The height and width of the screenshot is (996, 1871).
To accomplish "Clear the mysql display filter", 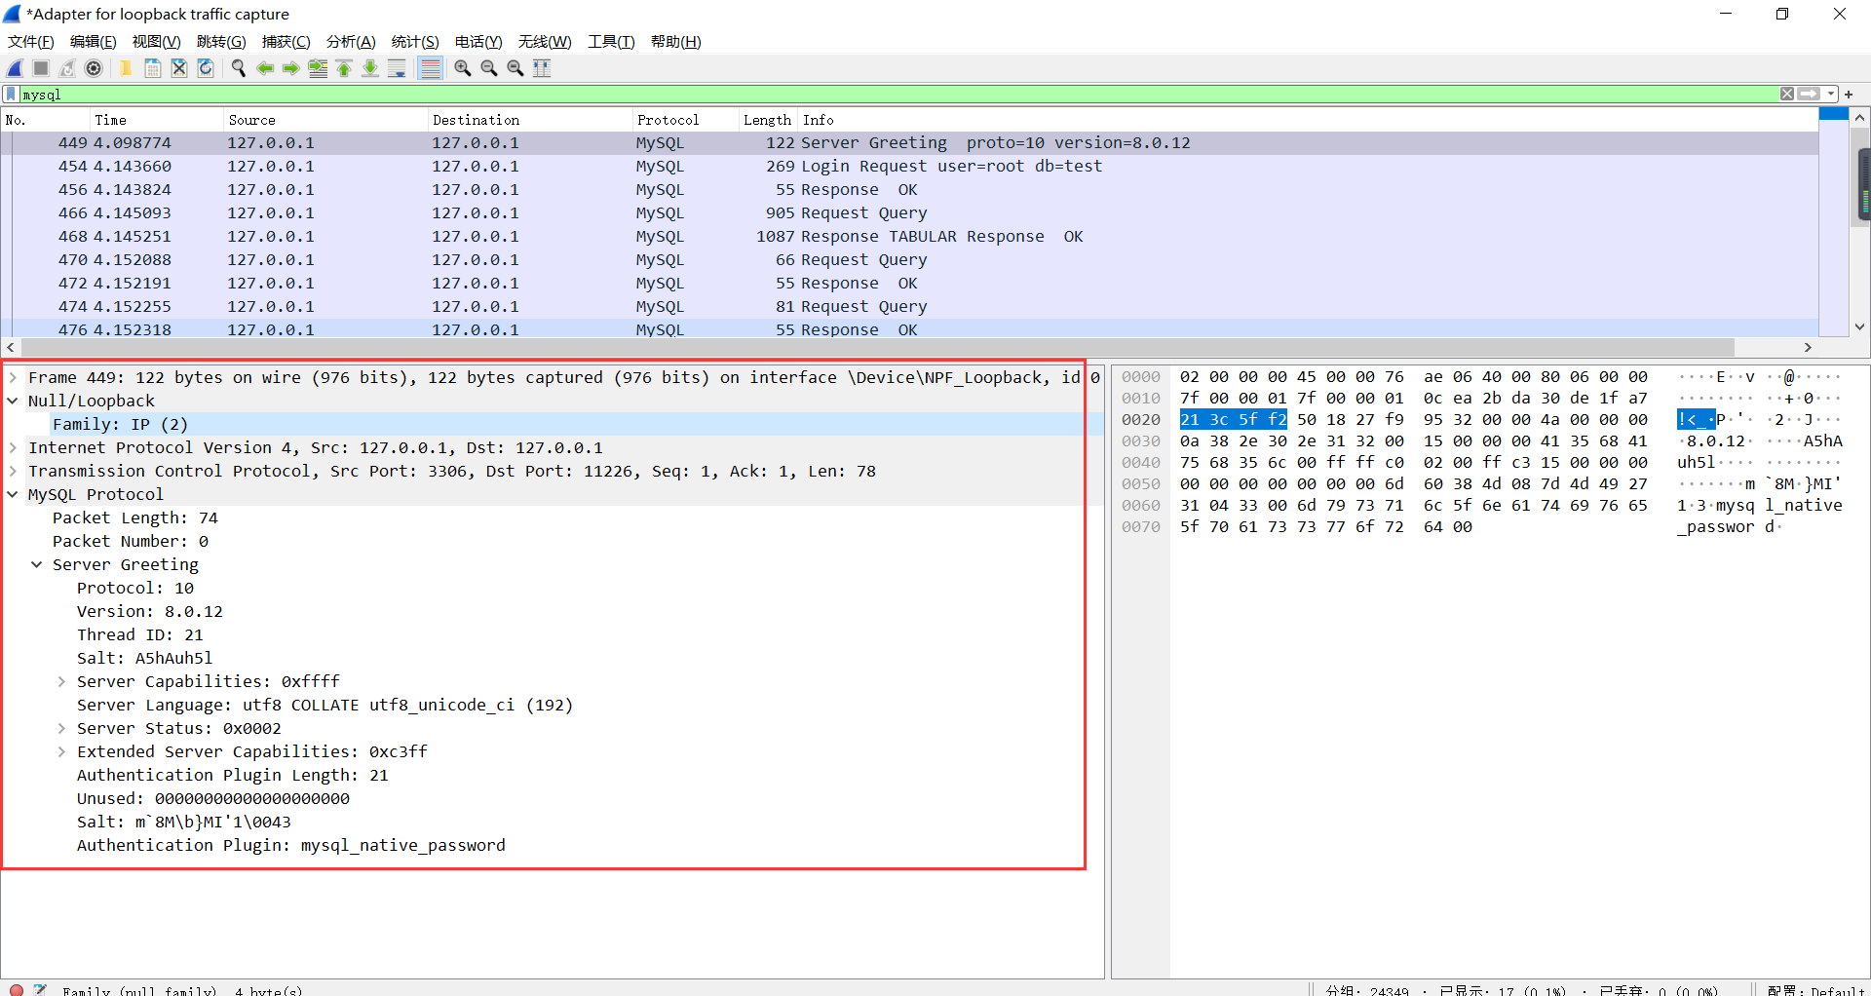I will click(1787, 94).
